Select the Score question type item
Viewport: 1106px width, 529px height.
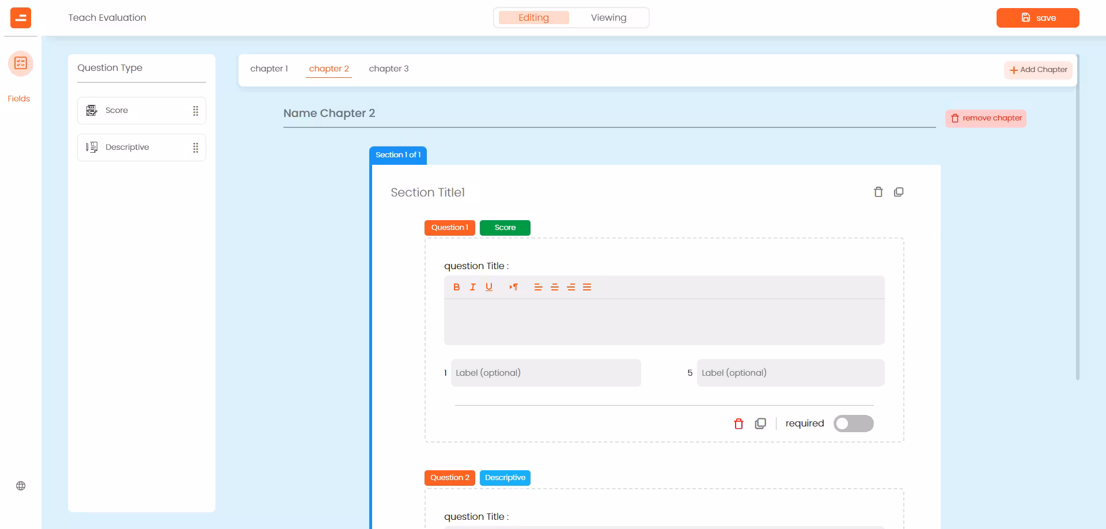pyautogui.click(x=142, y=111)
